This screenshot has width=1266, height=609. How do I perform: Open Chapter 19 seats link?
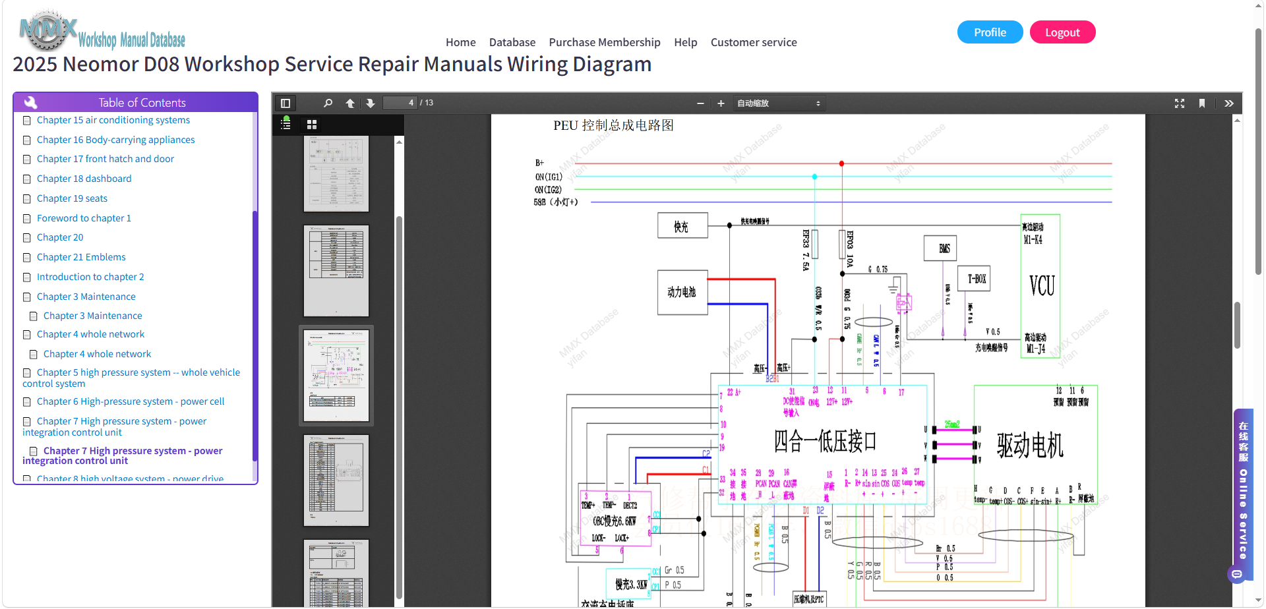[x=72, y=198]
